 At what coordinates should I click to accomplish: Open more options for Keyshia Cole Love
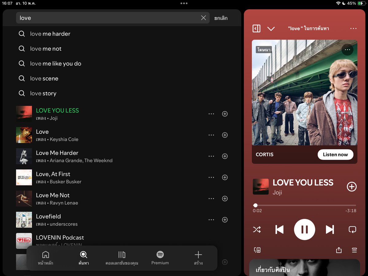[x=211, y=135]
